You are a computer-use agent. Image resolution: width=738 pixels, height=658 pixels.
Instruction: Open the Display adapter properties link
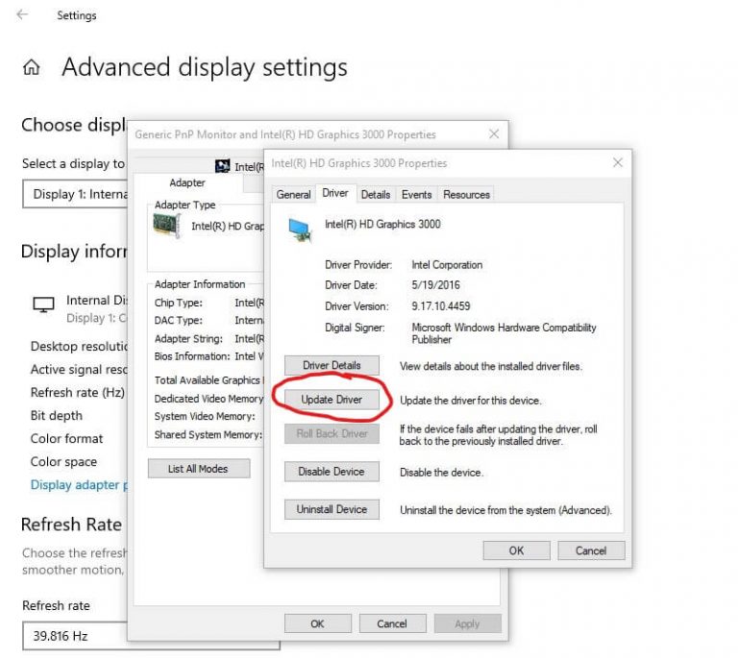[x=79, y=485]
